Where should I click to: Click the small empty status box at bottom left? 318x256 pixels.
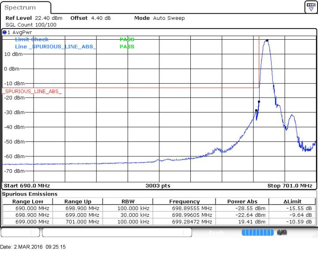pos(20,232)
